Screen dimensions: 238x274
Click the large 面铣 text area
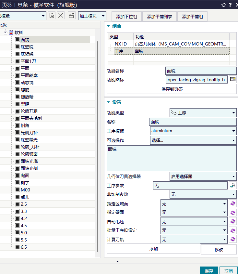point(172,158)
